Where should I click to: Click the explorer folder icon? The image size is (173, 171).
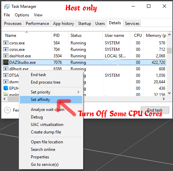click(6, 94)
